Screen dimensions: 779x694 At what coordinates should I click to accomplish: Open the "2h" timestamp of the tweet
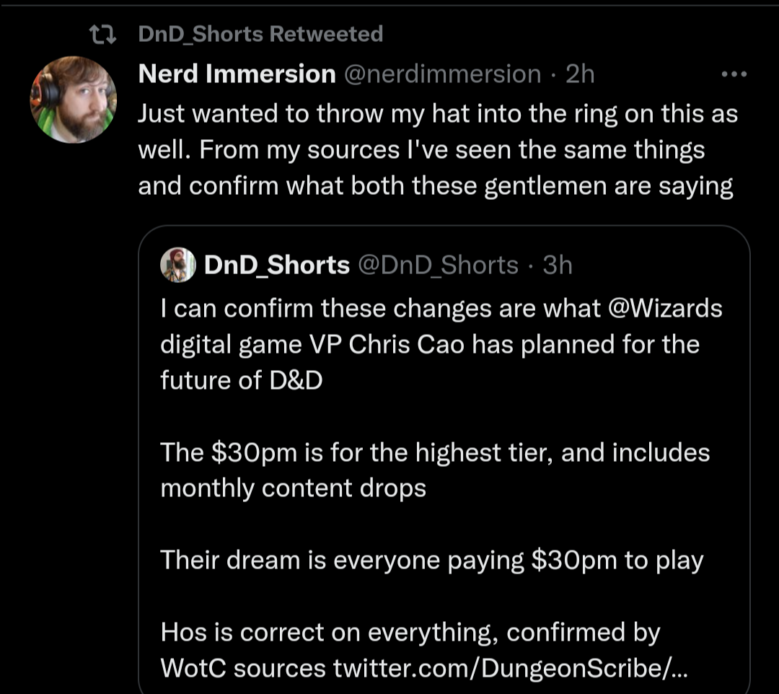pos(580,74)
